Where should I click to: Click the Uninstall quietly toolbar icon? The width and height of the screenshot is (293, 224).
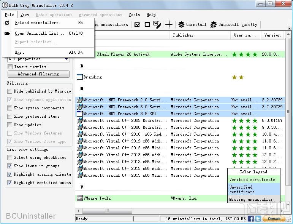coord(214,24)
